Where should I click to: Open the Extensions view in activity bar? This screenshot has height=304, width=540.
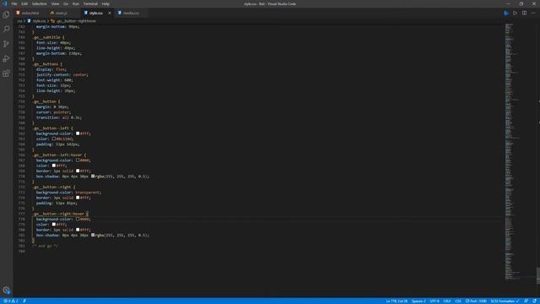coord(6,73)
